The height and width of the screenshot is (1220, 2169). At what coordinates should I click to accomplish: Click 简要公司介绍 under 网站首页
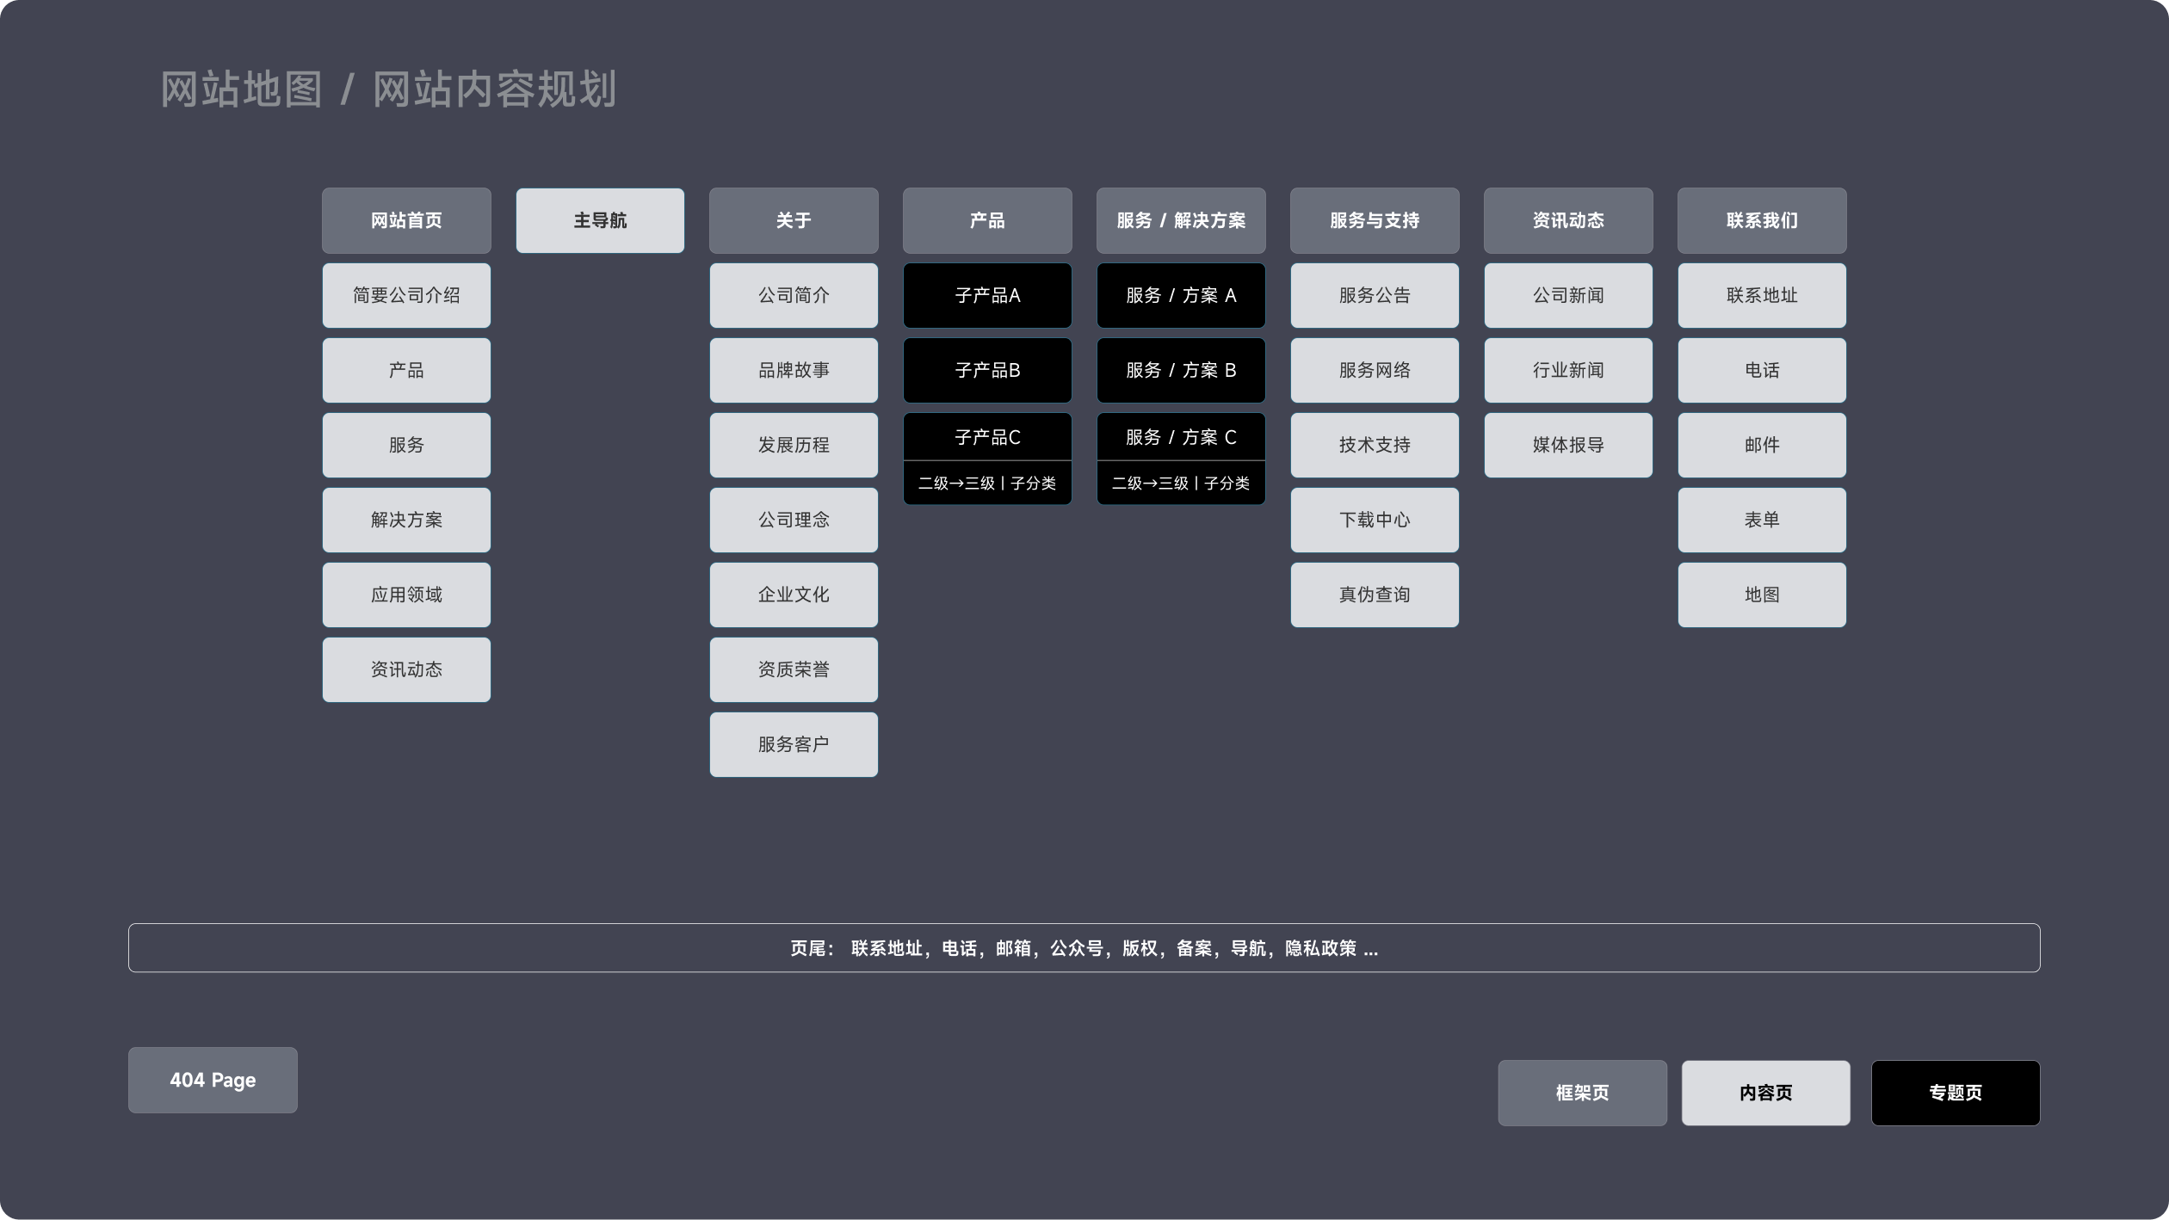pos(406,295)
